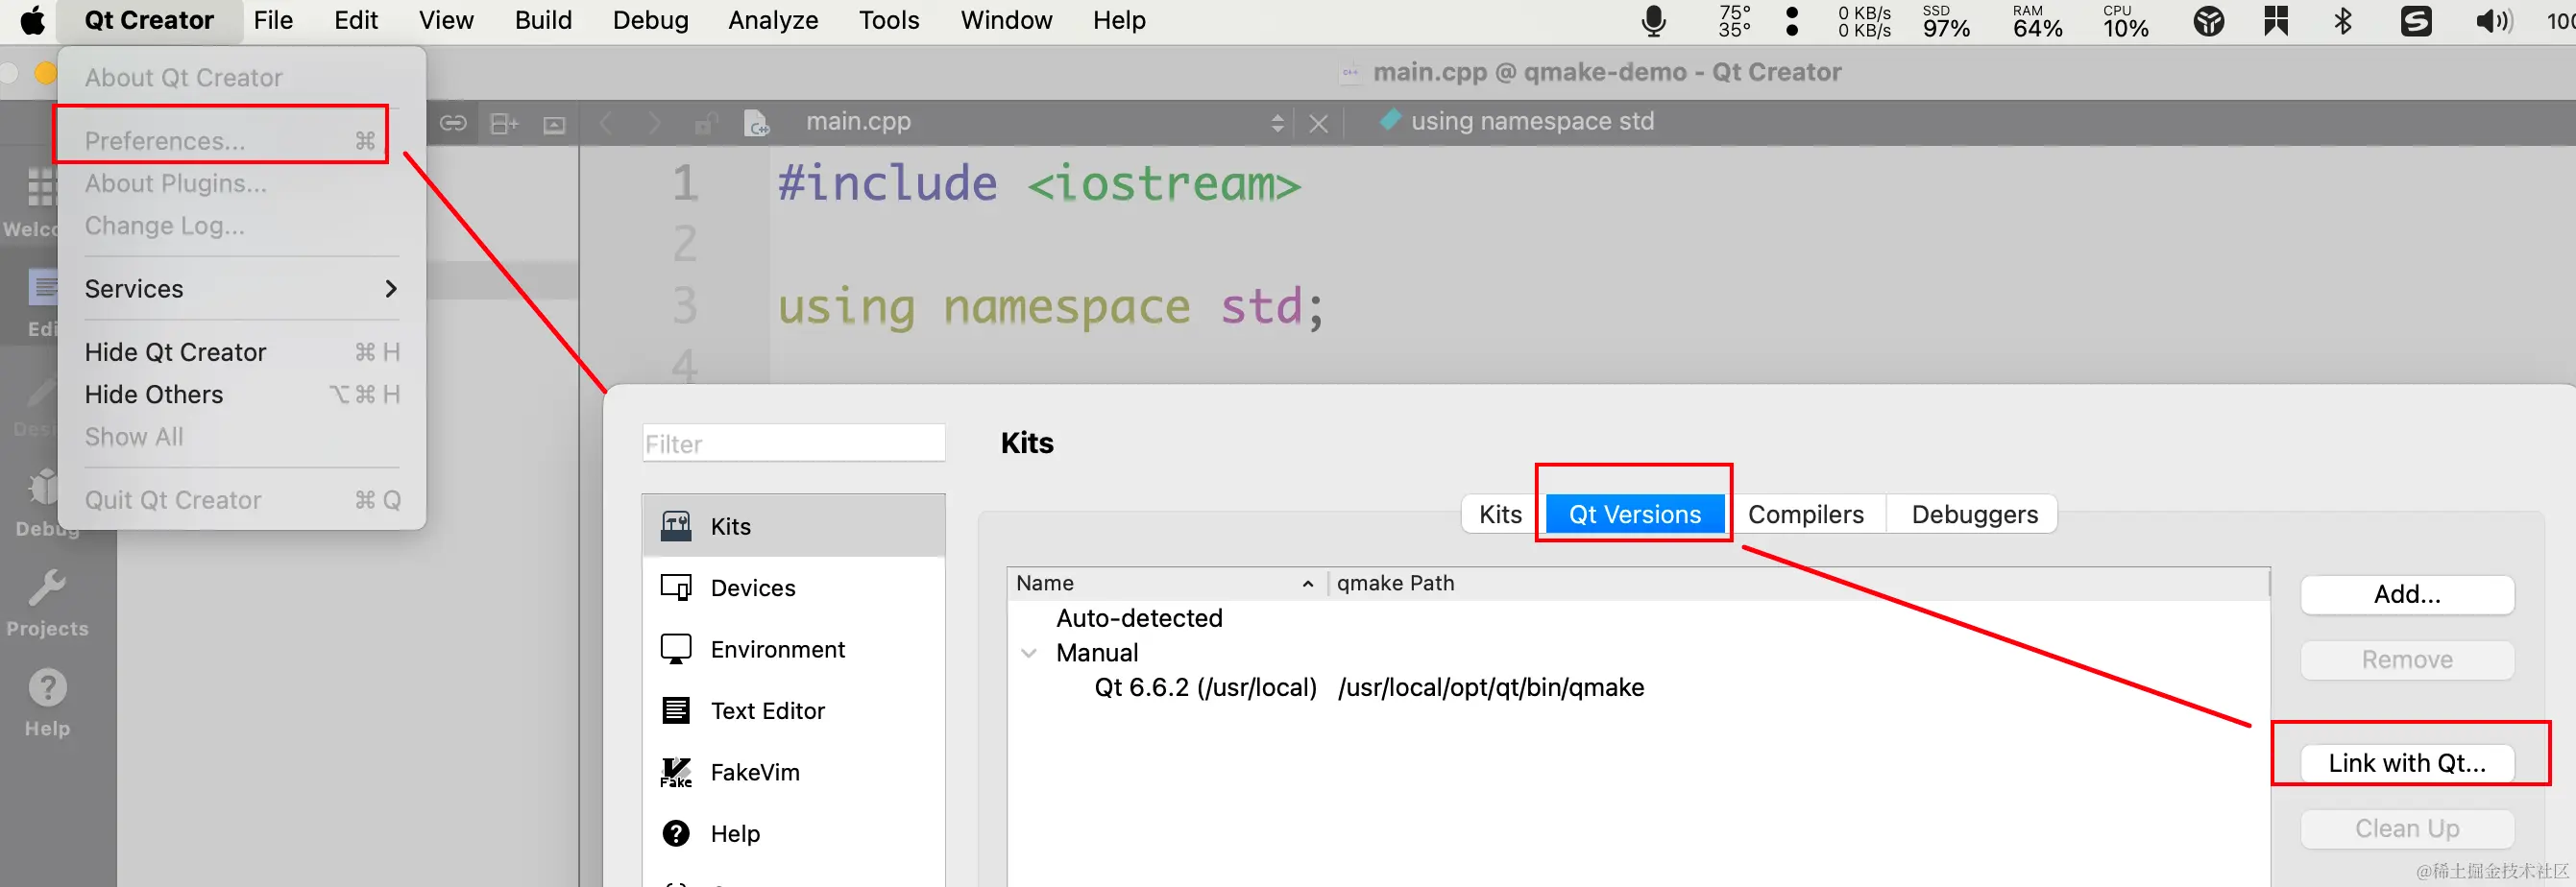Select the Help category icon in Preferences
This screenshot has height=887, width=2576.
click(x=676, y=833)
